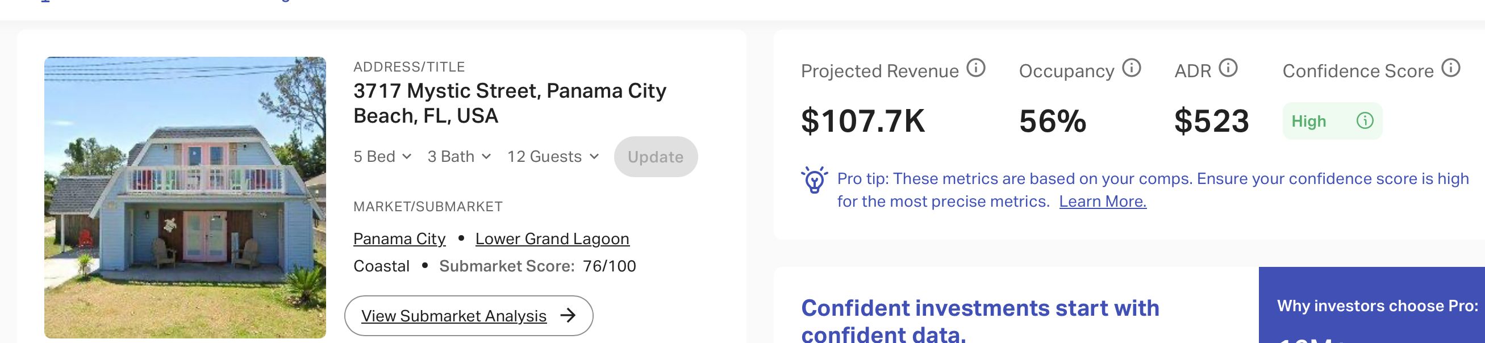The image size is (1485, 343).
Task: Click the arrow icon after View Submarket Analysis
Action: 568,315
